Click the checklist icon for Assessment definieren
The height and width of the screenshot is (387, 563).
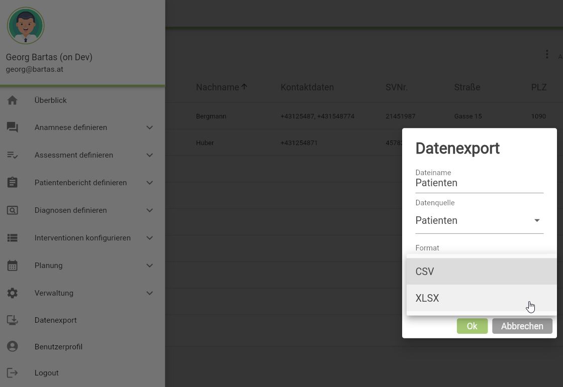[x=13, y=155]
